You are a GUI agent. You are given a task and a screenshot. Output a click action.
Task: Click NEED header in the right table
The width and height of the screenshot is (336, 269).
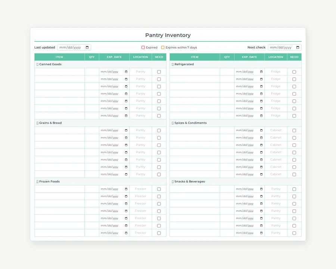(x=294, y=57)
